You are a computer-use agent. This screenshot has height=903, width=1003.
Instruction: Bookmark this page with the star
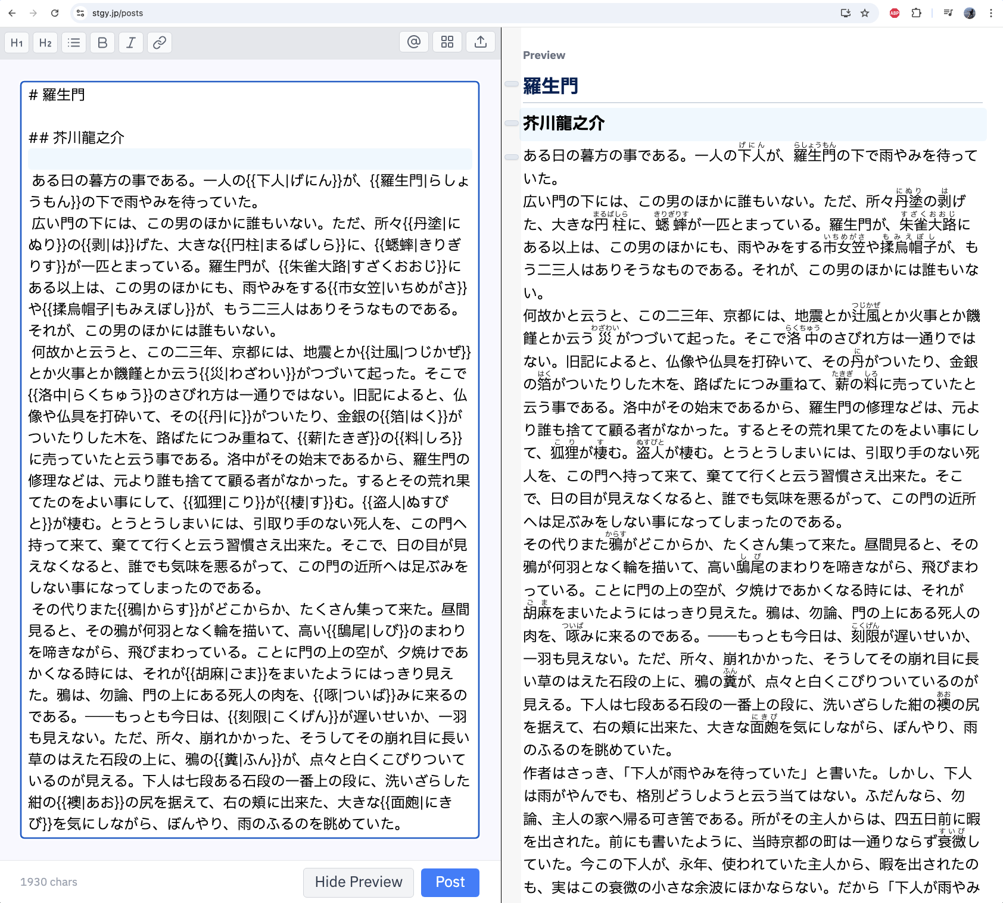[x=865, y=13]
